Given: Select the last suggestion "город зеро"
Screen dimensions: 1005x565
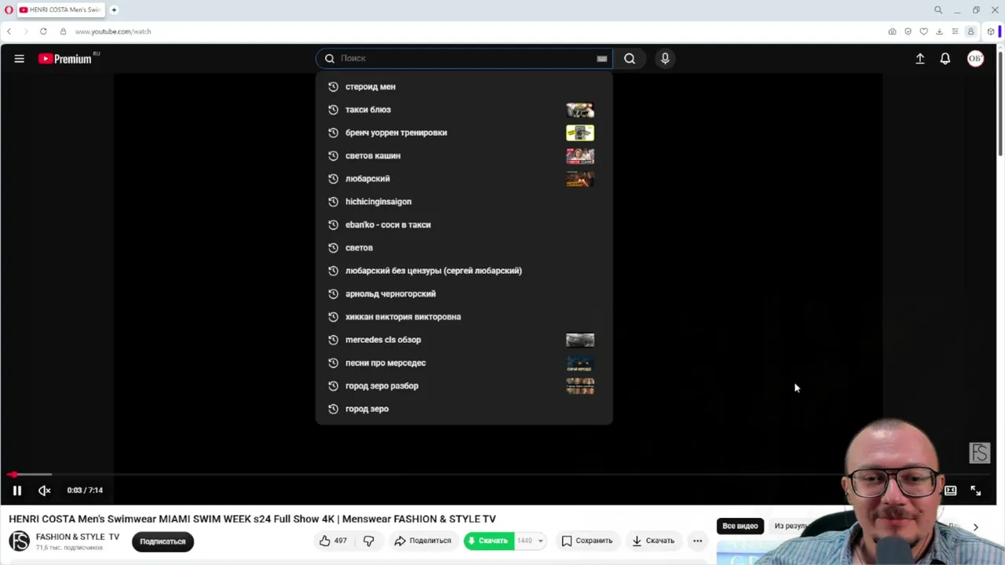Looking at the screenshot, I should (x=464, y=409).
